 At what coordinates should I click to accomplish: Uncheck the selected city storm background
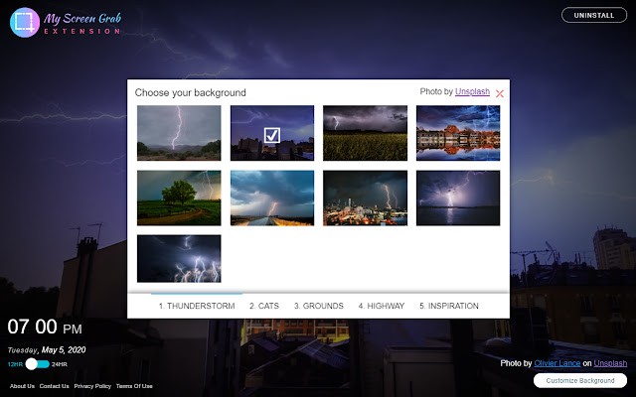coord(272,134)
